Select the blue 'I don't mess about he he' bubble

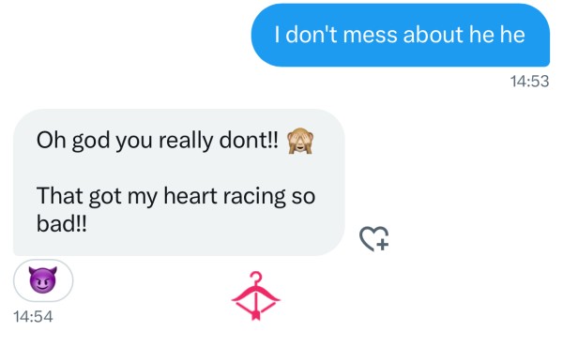pos(400,35)
